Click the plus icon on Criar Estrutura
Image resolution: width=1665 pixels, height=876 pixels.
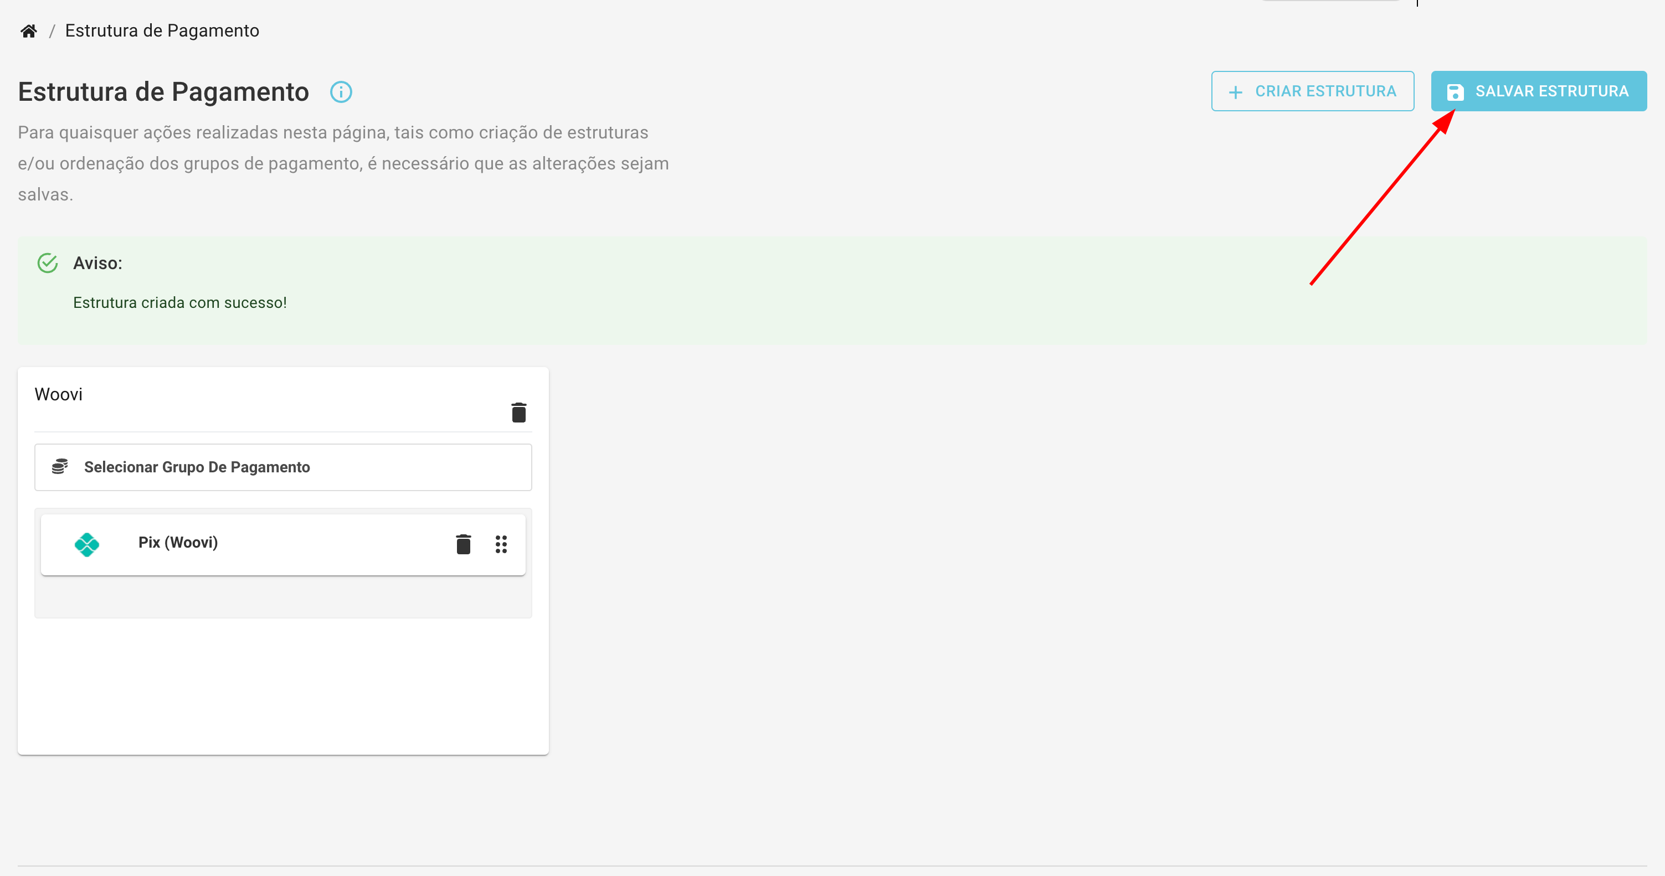tap(1235, 92)
